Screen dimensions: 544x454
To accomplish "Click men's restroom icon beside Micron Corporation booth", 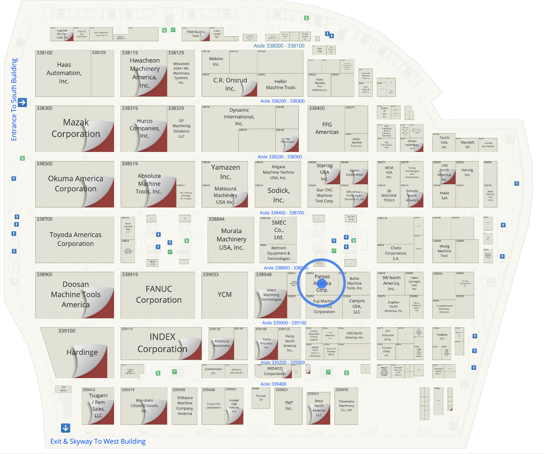I will [x=158, y=247].
